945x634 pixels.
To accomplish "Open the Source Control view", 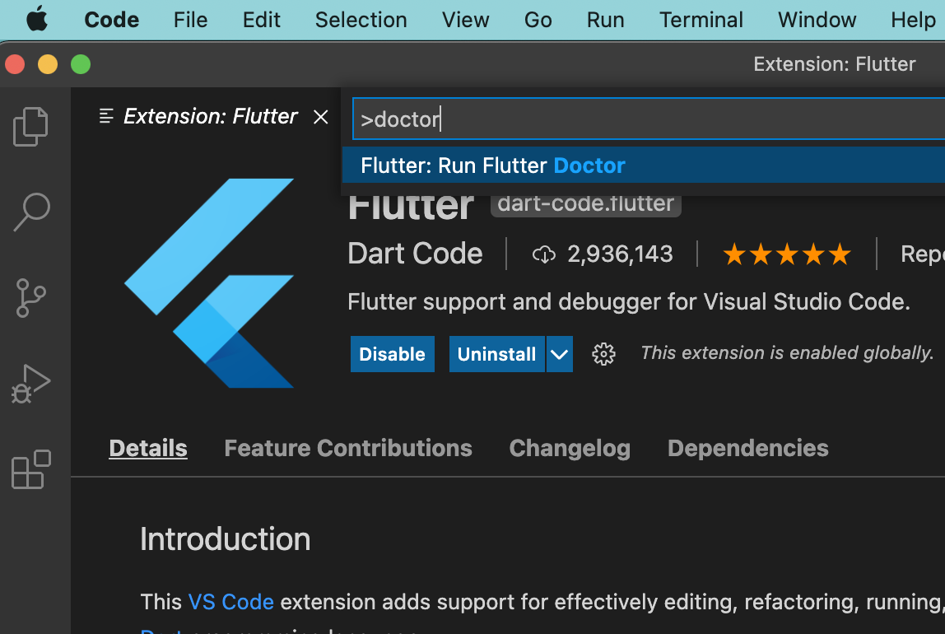I will pyautogui.click(x=30, y=298).
